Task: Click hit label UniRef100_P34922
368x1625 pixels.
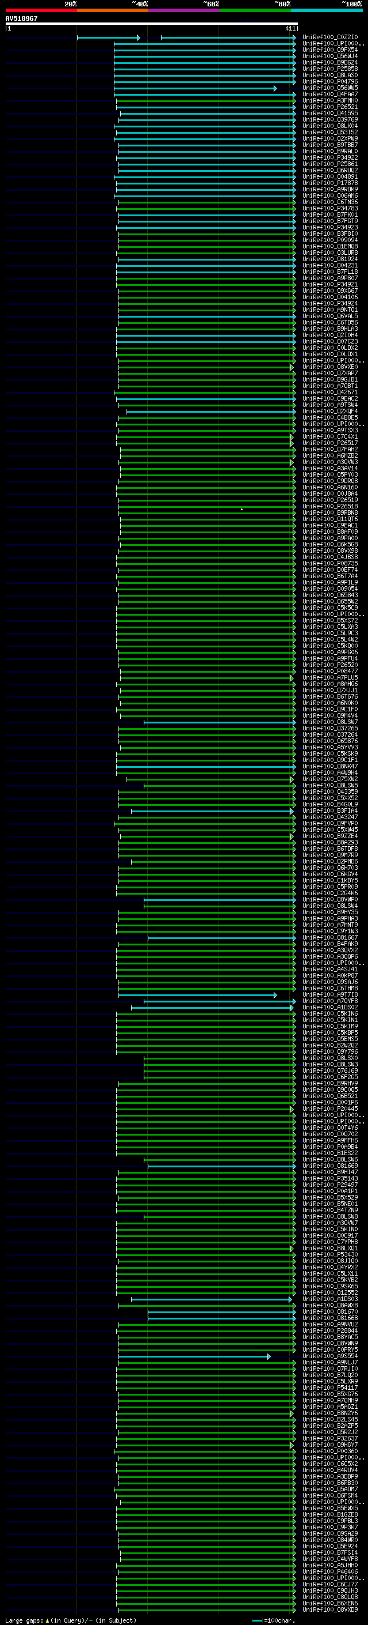Action: click(330, 158)
